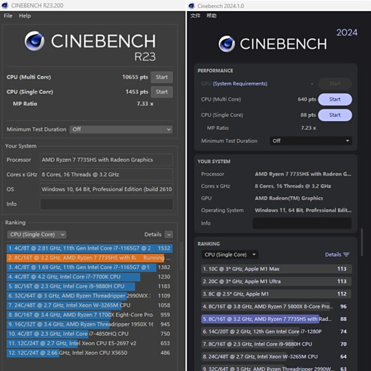This screenshot has height=371, width=371.
Task: Click Cinebench 2024 single core 88 pts
Action: click(x=308, y=115)
